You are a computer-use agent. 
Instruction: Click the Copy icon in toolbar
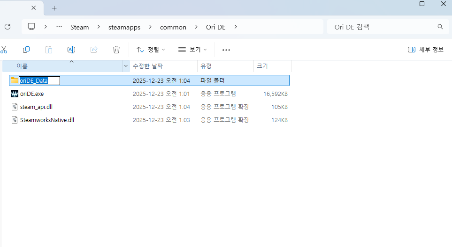[x=26, y=50]
